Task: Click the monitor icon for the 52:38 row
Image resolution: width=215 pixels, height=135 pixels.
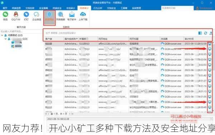Action: pyautogui.click(x=210, y=44)
